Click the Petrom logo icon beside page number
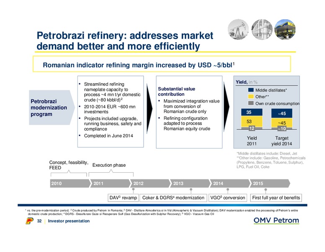 29,221
